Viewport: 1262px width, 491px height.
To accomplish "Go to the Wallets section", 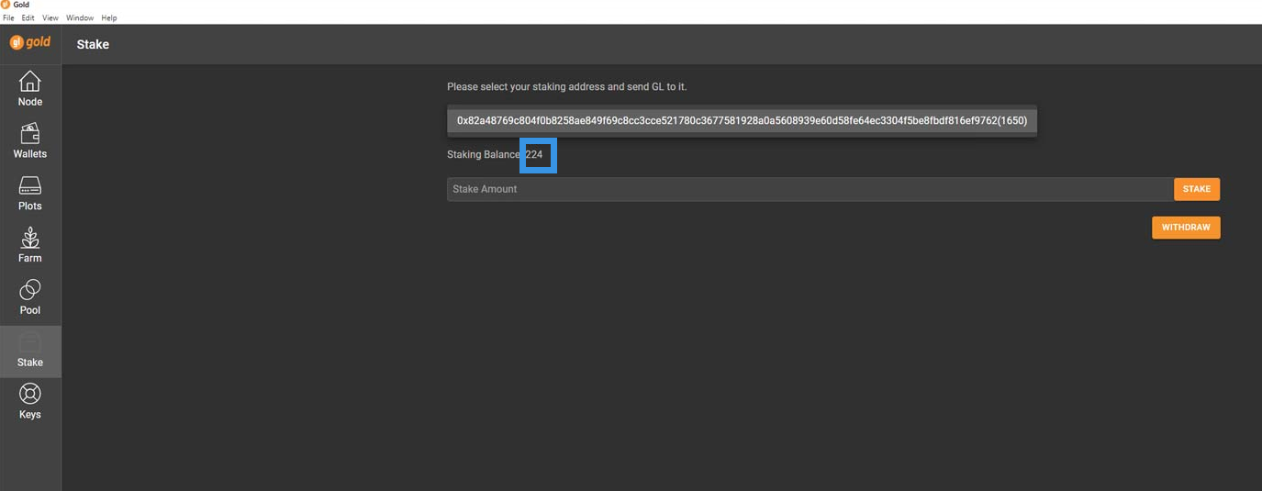I will coord(30,141).
